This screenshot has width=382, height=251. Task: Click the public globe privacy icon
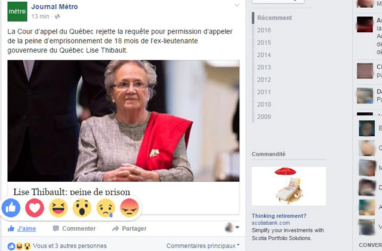tap(57, 16)
